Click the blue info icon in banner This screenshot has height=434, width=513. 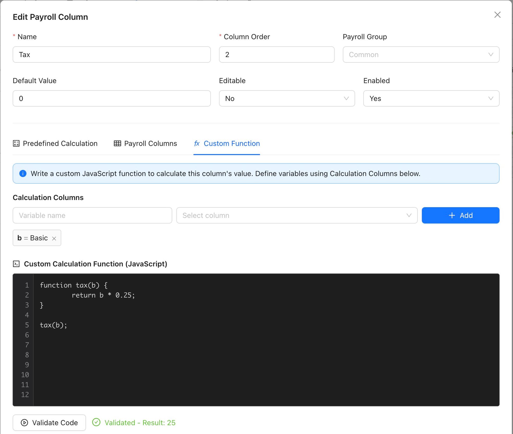click(x=23, y=174)
